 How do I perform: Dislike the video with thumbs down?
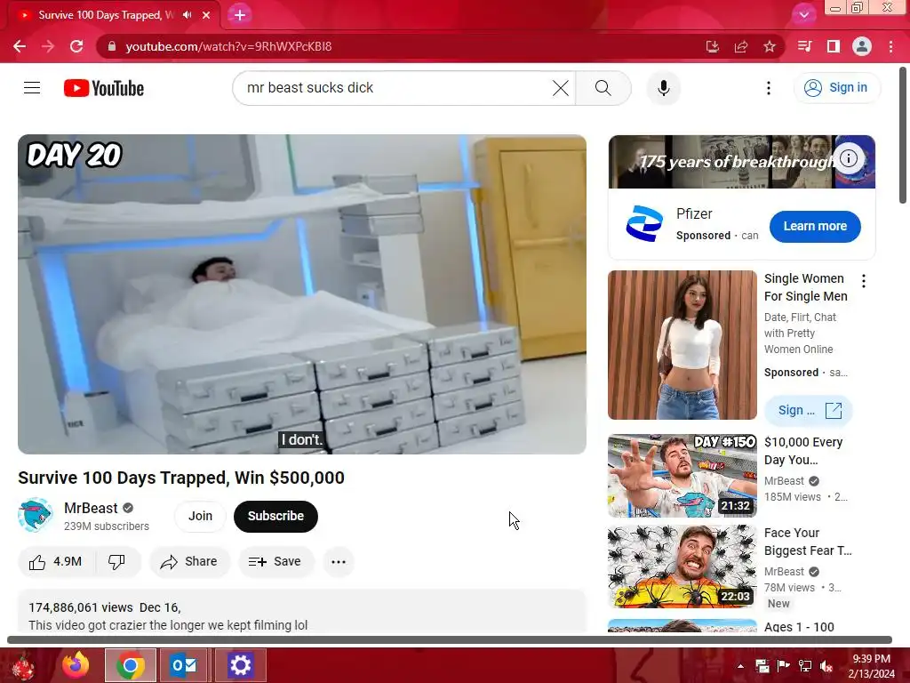pyautogui.click(x=116, y=562)
